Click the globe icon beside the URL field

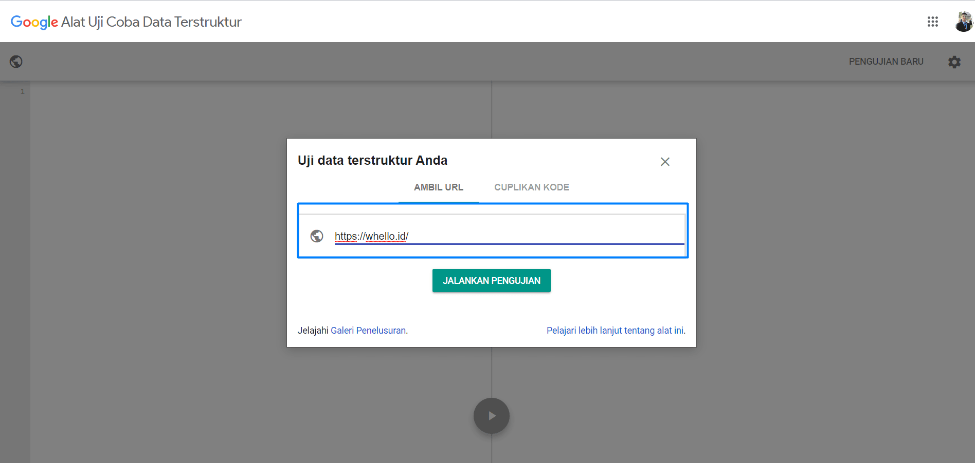click(x=317, y=236)
